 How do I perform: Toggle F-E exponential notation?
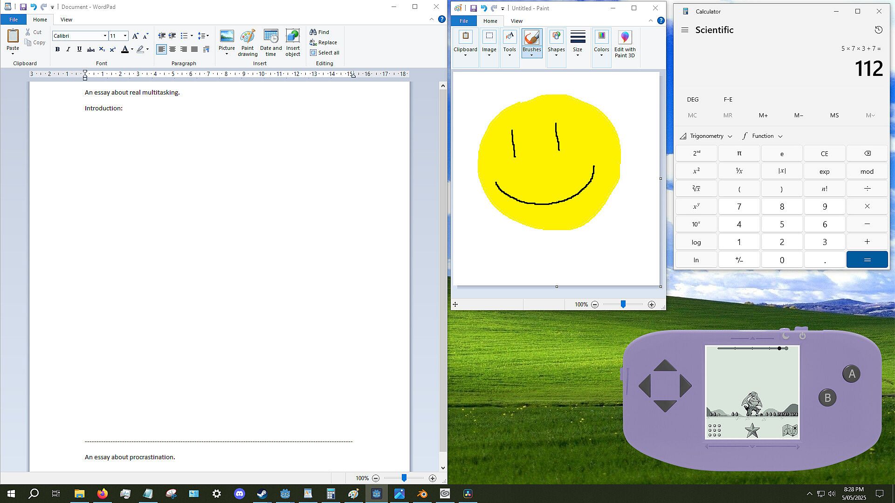pos(728,99)
